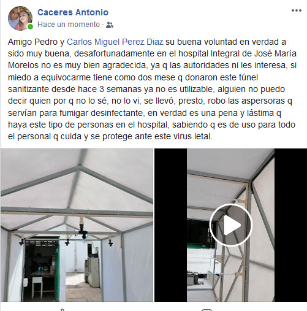Open the 'Hace un momento' post timestamp

[x=69, y=25]
